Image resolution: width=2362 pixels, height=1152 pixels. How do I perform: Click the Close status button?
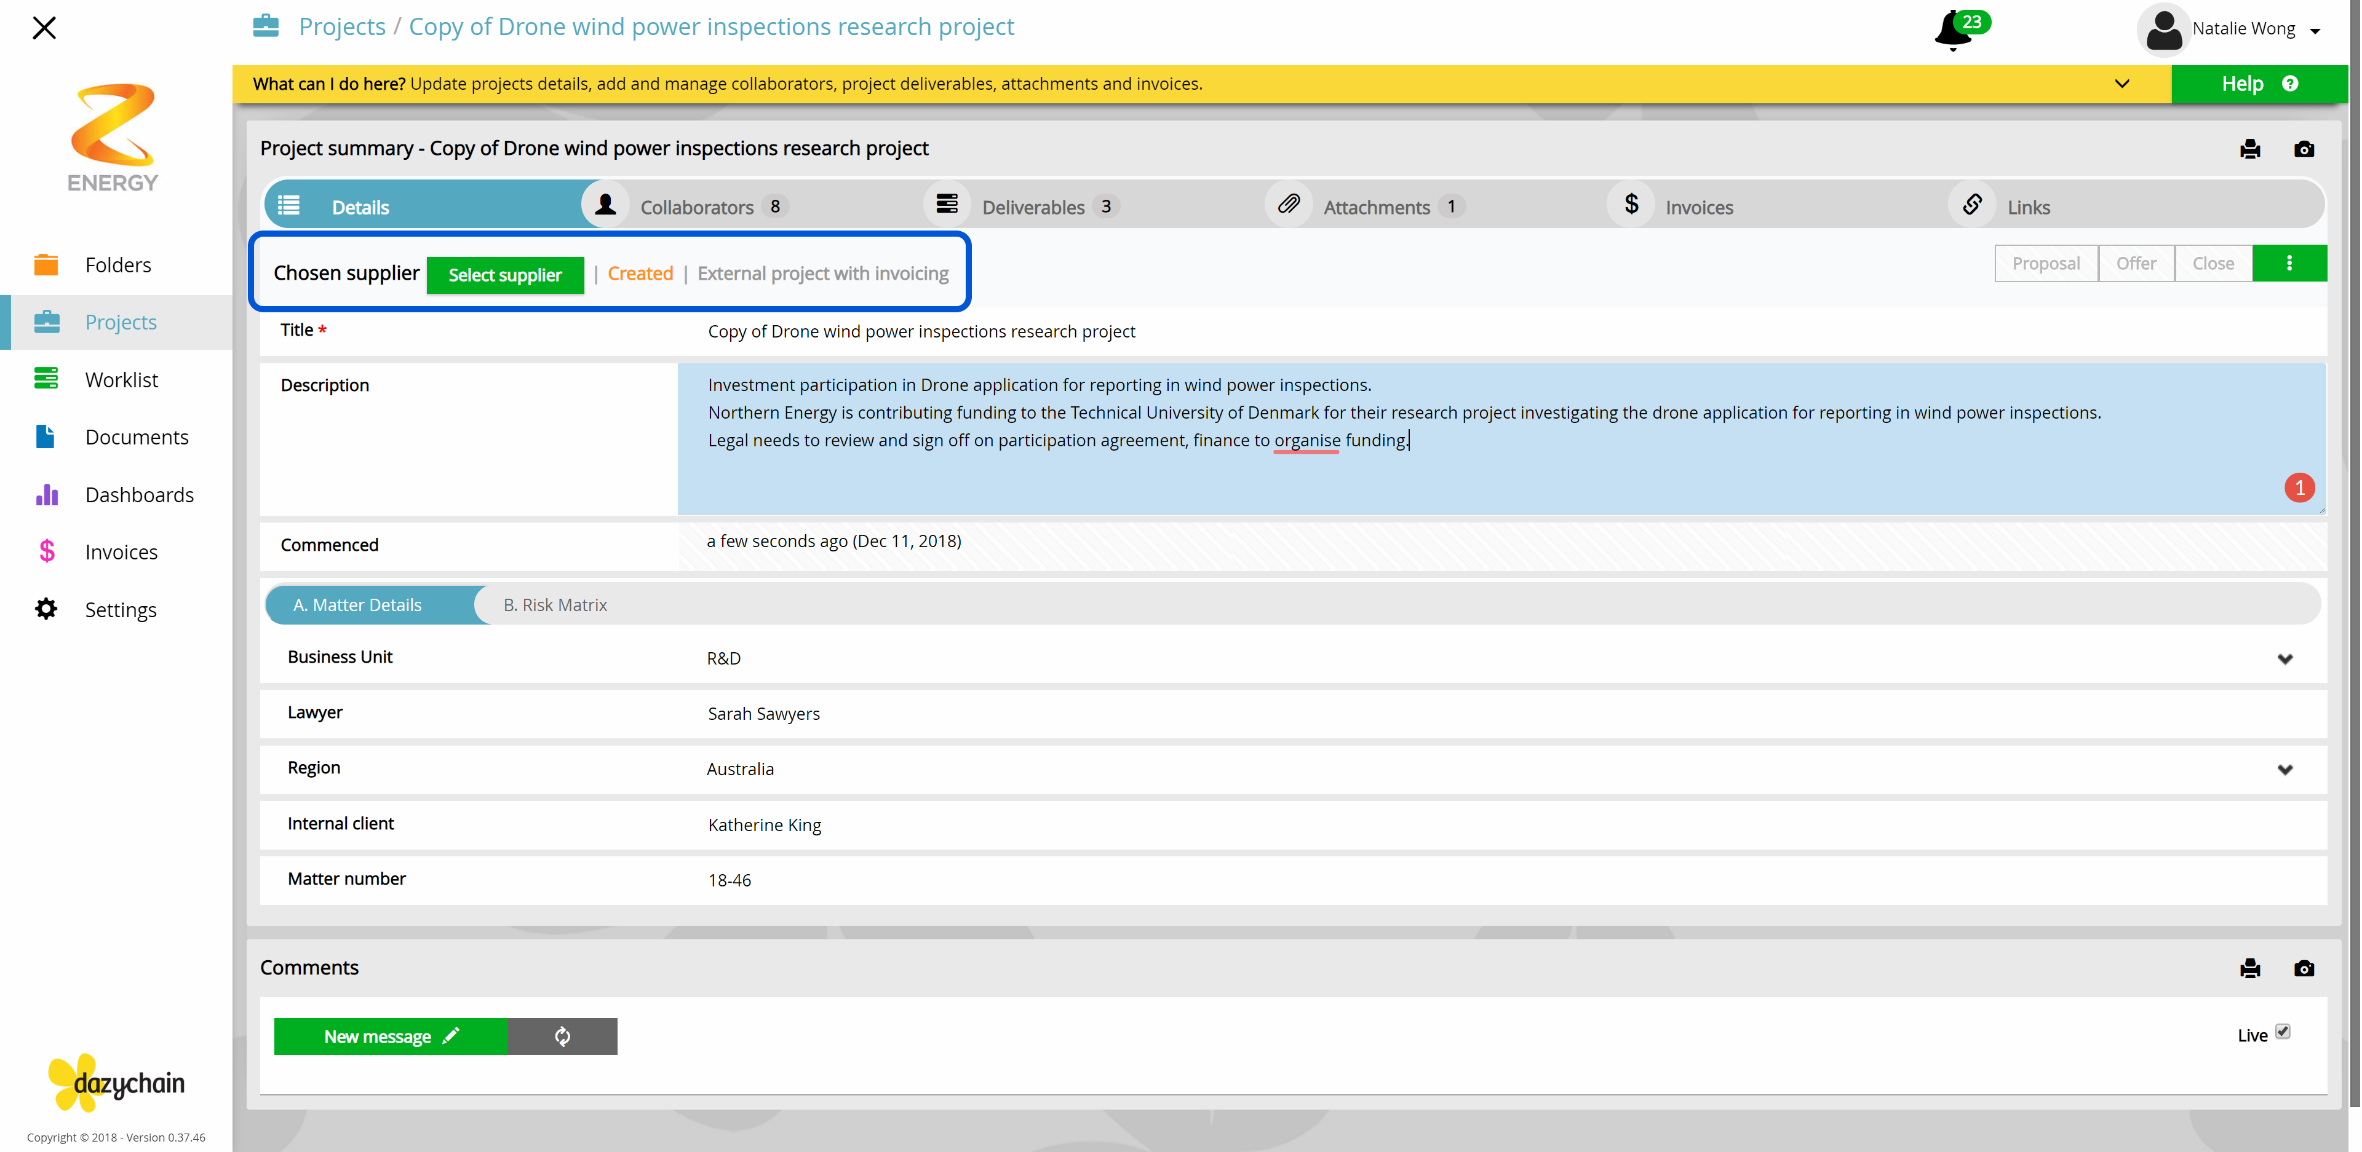point(2213,263)
